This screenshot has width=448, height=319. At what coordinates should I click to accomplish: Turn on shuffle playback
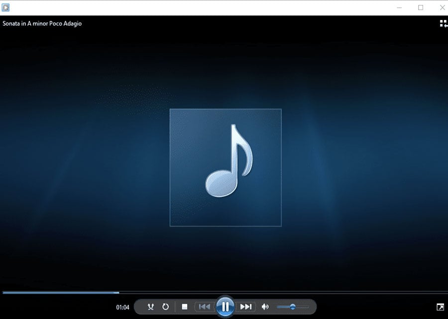click(151, 307)
